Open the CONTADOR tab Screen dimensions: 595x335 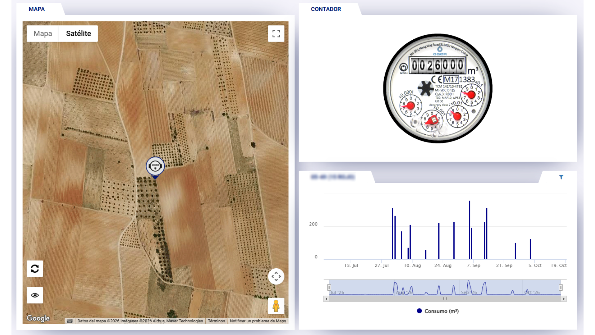[326, 9]
